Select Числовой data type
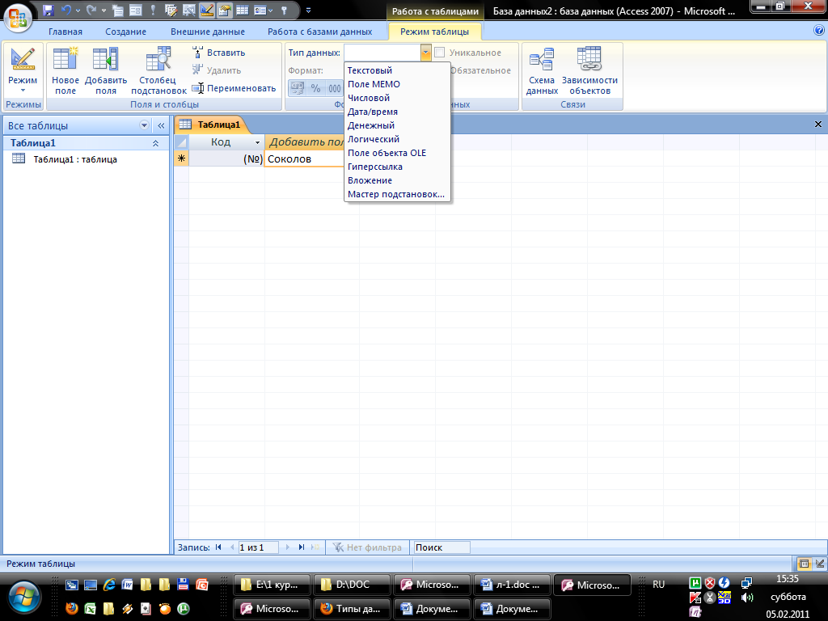This screenshot has width=828, height=621. 397,98
